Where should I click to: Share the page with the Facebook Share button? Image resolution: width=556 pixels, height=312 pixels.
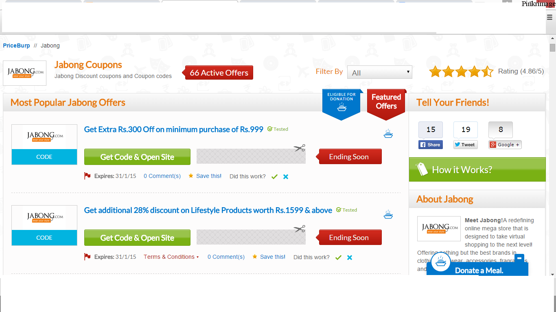tap(431, 145)
